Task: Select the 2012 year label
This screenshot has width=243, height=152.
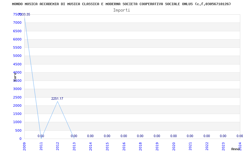Action: (x=57, y=146)
